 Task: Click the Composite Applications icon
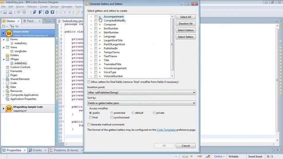point(8,95)
